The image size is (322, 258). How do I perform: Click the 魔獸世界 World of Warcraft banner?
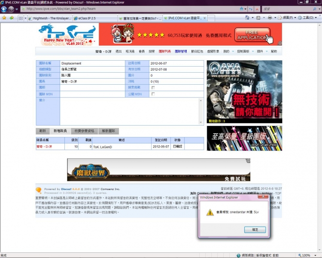158,170
